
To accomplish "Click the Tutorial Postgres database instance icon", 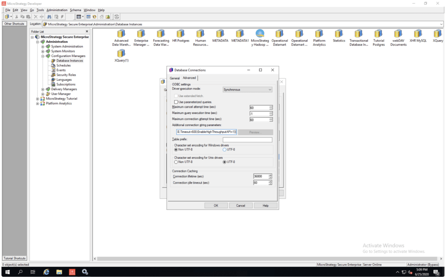I will pyautogui.click(x=379, y=34).
